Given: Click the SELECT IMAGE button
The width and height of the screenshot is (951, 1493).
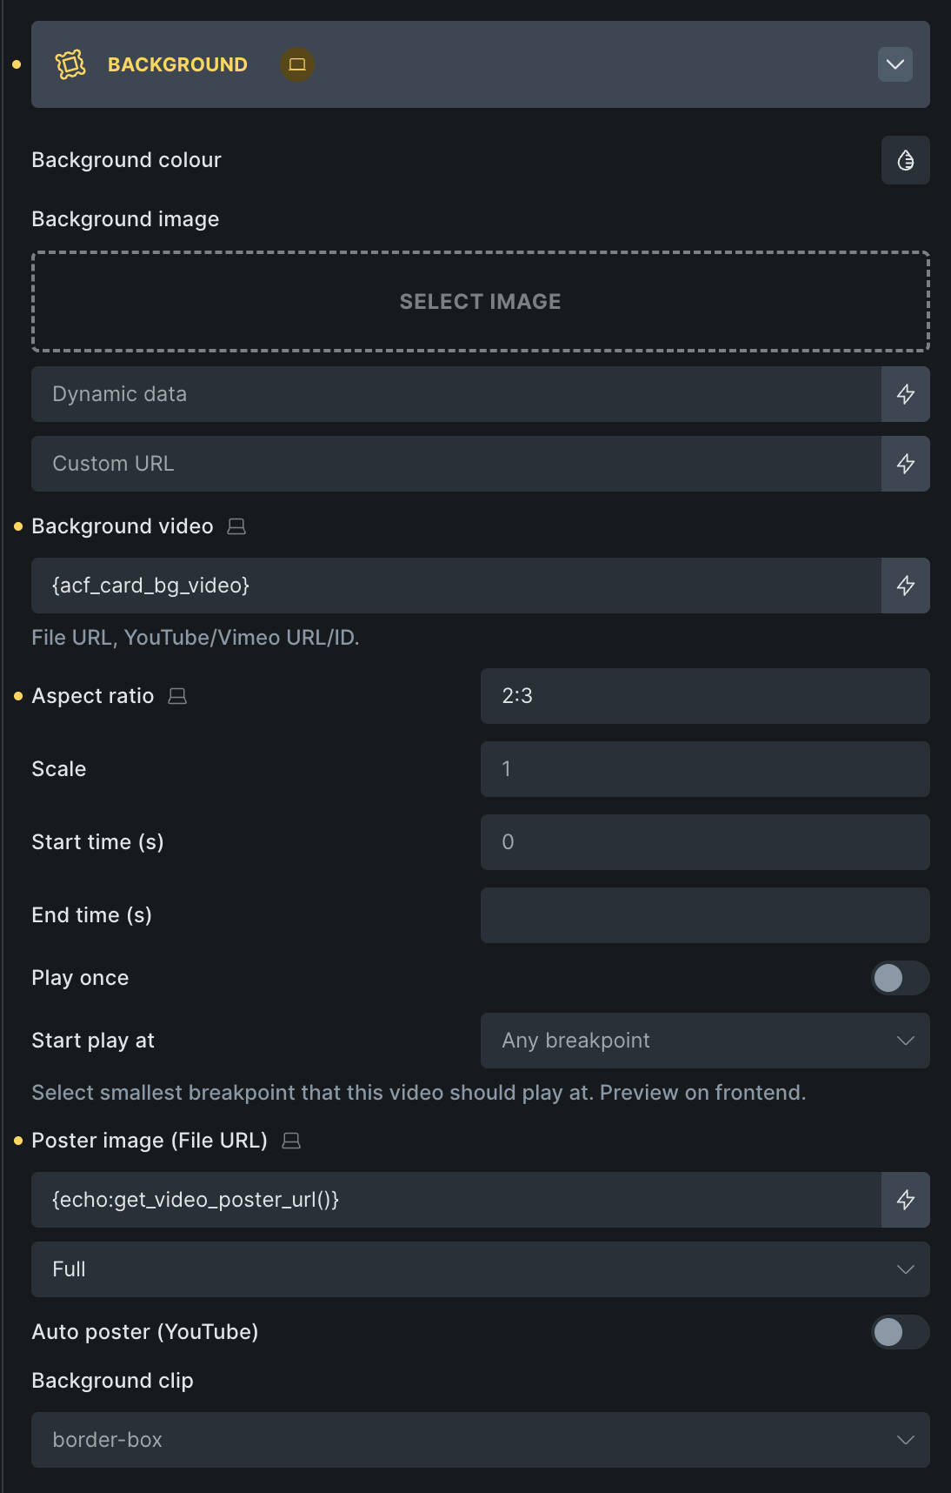Looking at the screenshot, I should pos(480,301).
